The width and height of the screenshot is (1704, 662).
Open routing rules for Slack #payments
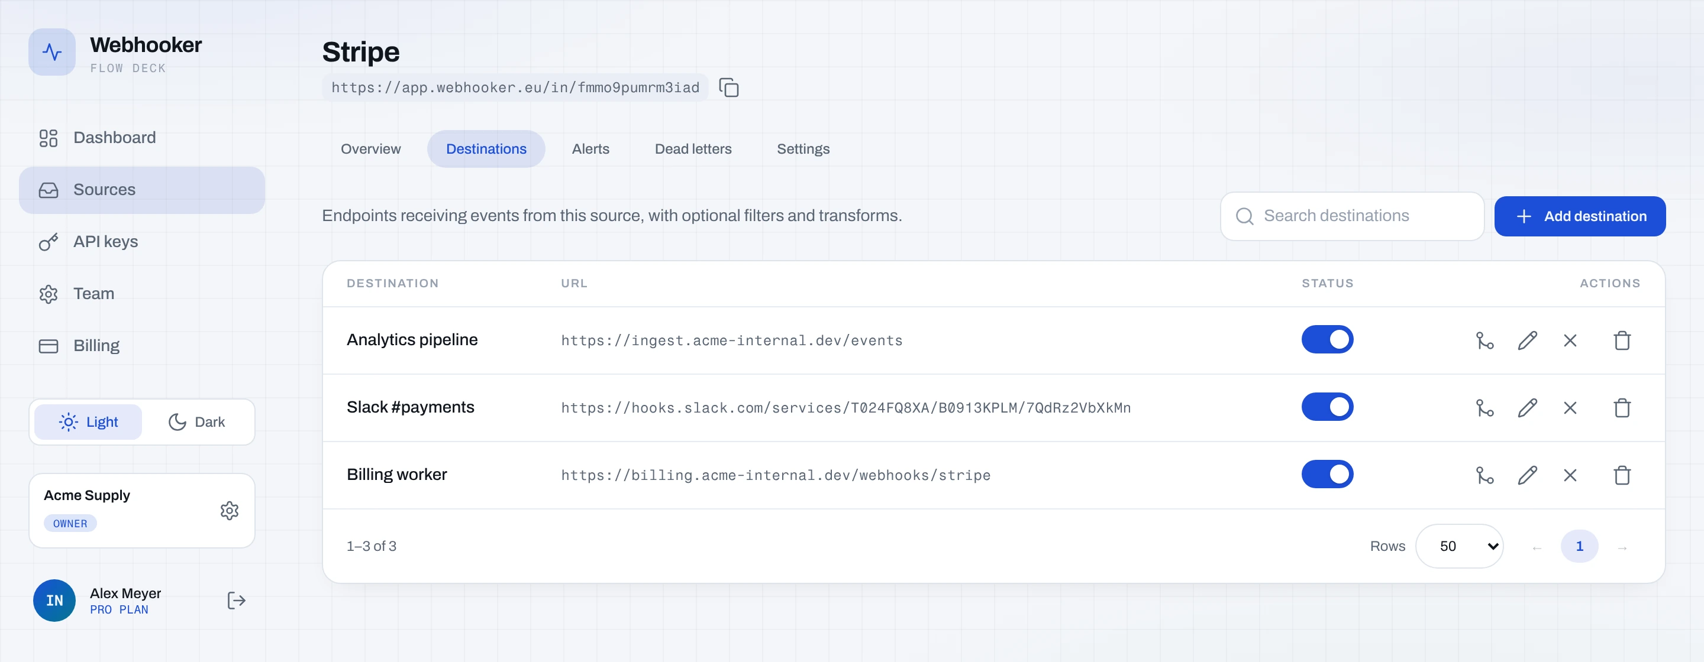point(1484,408)
